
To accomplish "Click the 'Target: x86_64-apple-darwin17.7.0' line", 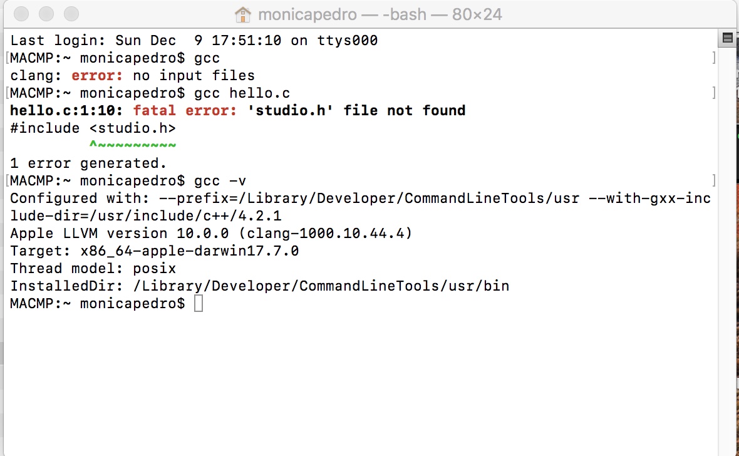I will pyautogui.click(x=155, y=251).
